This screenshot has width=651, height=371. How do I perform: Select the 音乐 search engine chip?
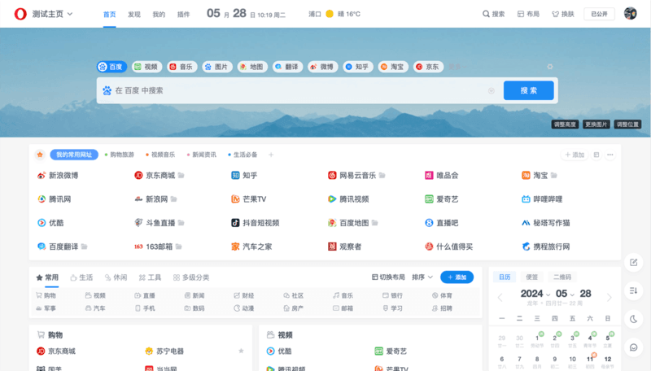[x=181, y=67]
